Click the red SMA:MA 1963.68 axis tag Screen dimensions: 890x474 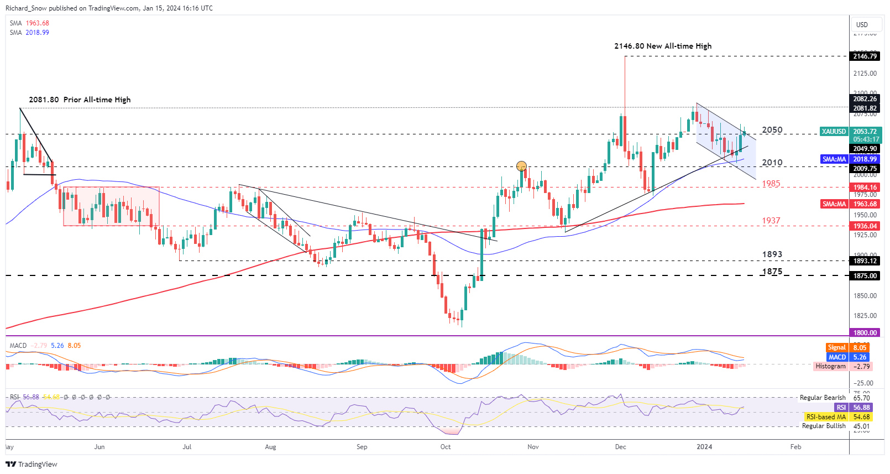[851, 204]
